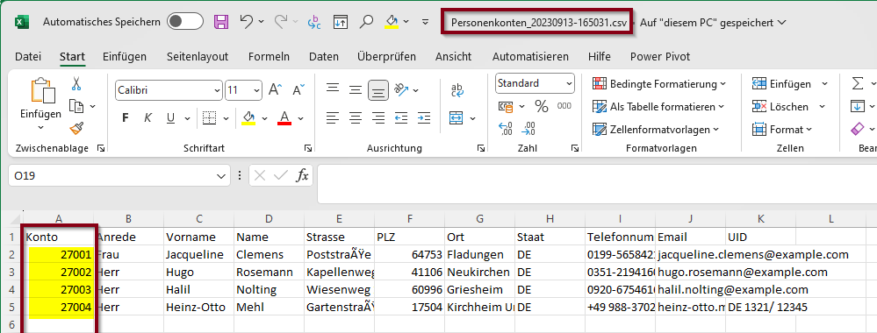Click the Align Middle icon

[356, 89]
